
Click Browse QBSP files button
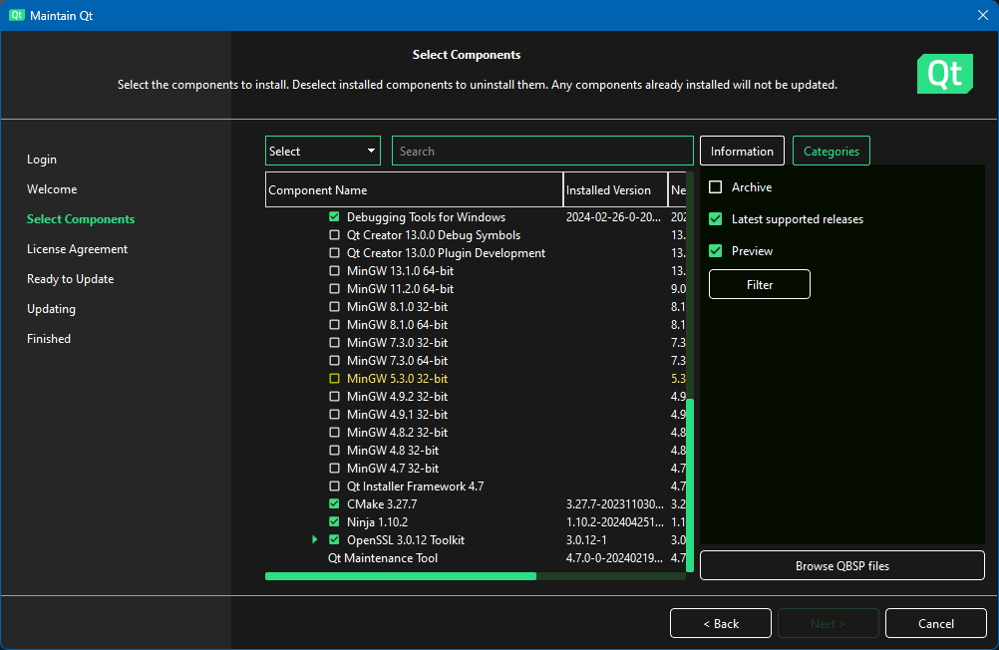(x=841, y=566)
